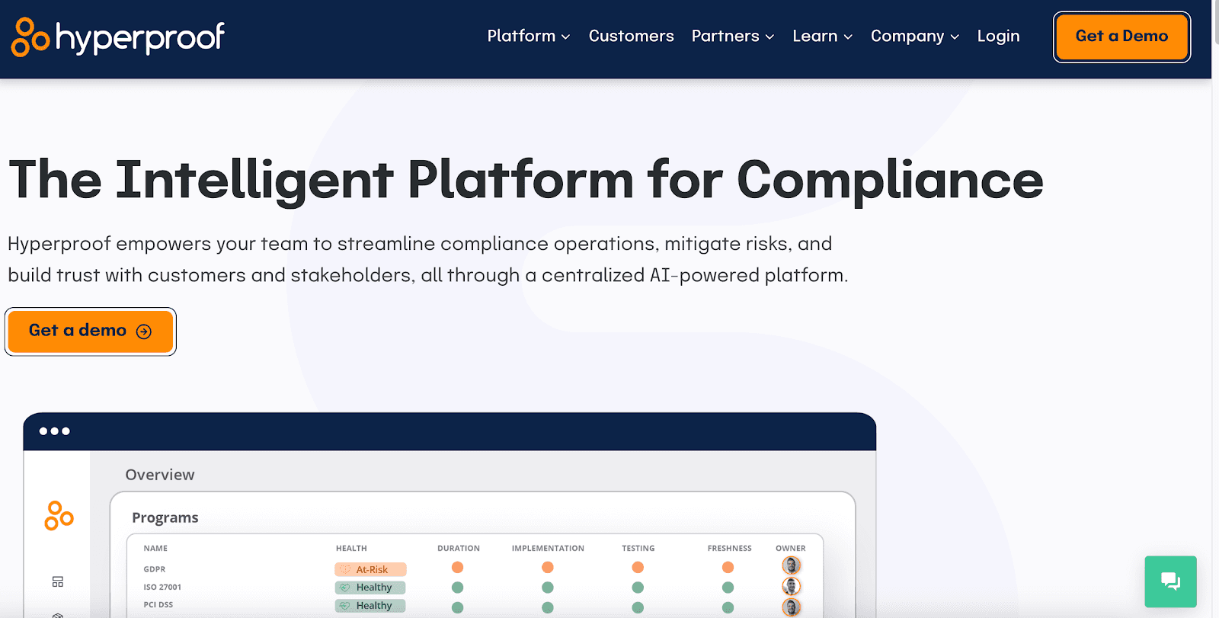Click the At-Risk health badge for GDPR
Image resolution: width=1219 pixels, height=618 pixels.
370,569
